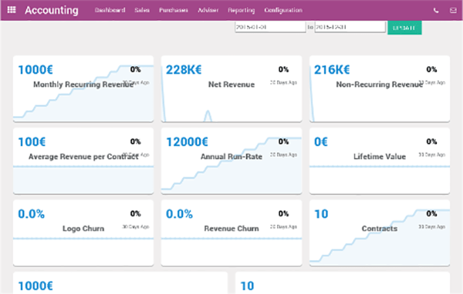The width and height of the screenshot is (463, 294).
Task: Open the Sales menu
Action: [142, 10]
